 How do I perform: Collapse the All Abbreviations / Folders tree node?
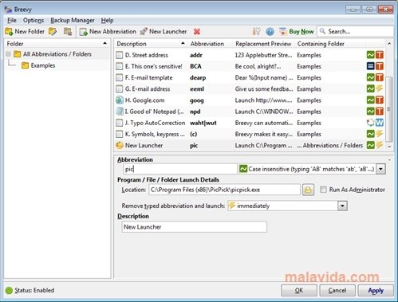click(8, 54)
